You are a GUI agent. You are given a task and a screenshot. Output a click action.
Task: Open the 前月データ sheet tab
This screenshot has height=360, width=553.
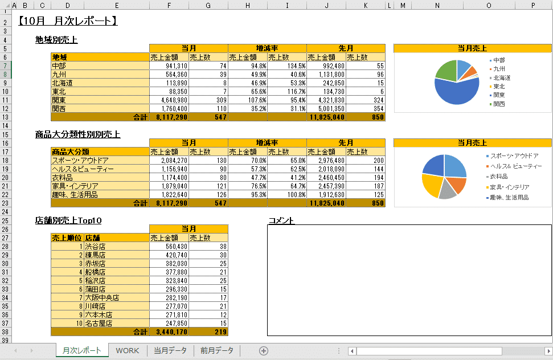point(217,350)
